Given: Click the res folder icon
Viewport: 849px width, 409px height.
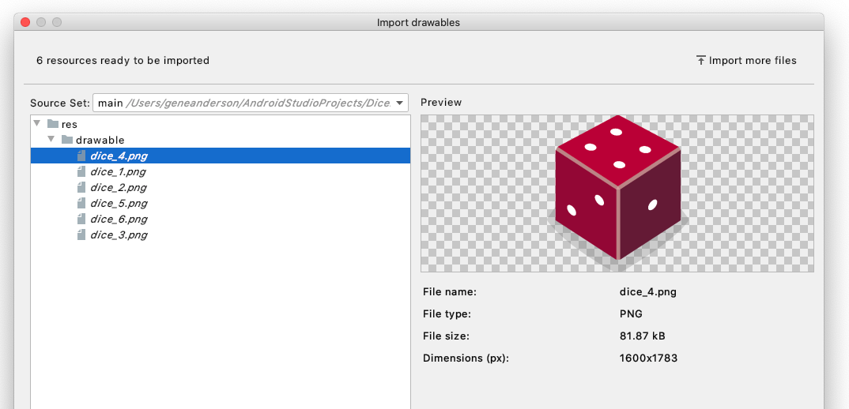Looking at the screenshot, I should [53, 124].
